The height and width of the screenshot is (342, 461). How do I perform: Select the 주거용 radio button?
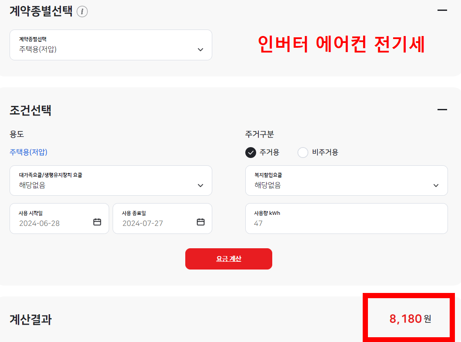[x=251, y=153]
